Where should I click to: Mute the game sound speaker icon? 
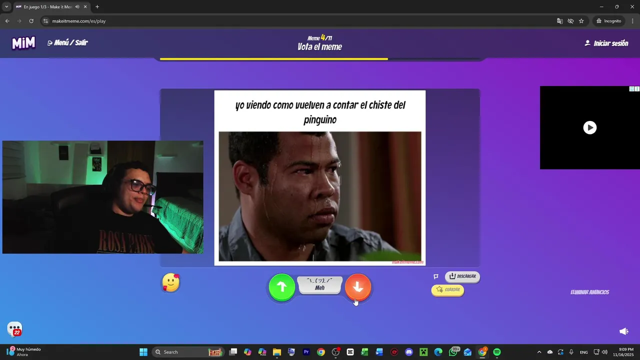click(624, 331)
